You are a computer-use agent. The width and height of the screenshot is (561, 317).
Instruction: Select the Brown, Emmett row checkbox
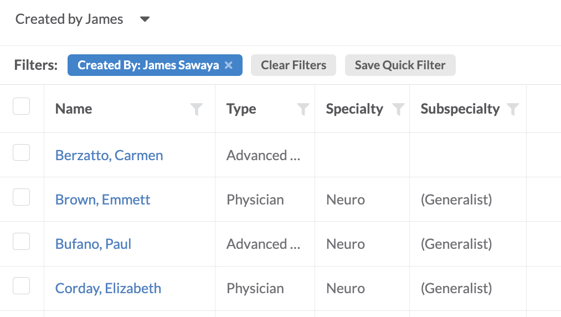[x=22, y=197]
